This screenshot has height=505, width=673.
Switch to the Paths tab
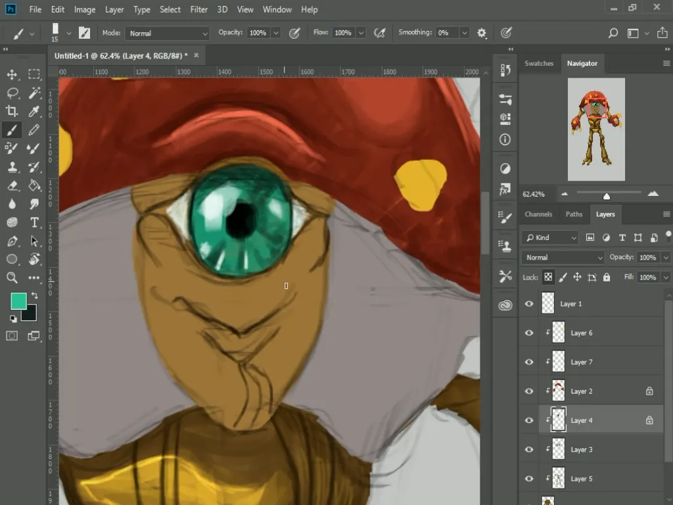[x=574, y=214]
